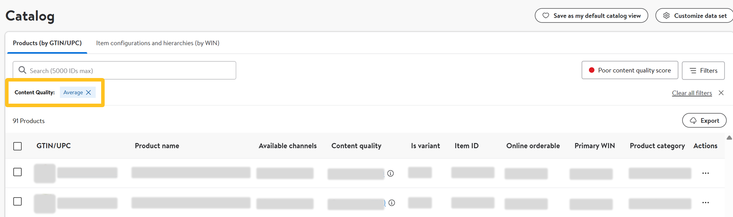Click the search magnifier icon
The width and height of the screenshot is (733, 217).
coord(23,70)
